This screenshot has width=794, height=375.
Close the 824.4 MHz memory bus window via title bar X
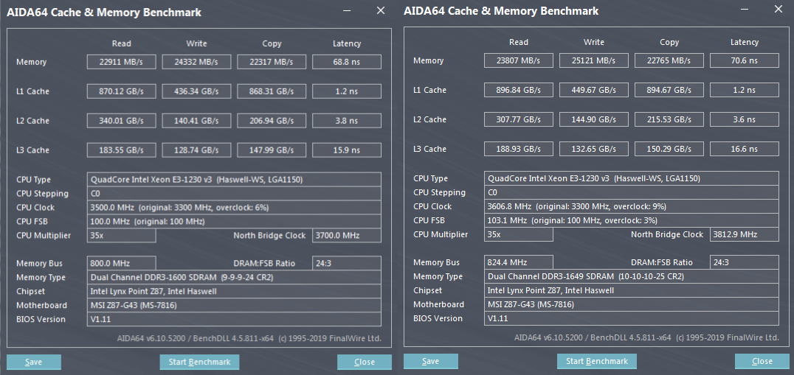(777, 10)
